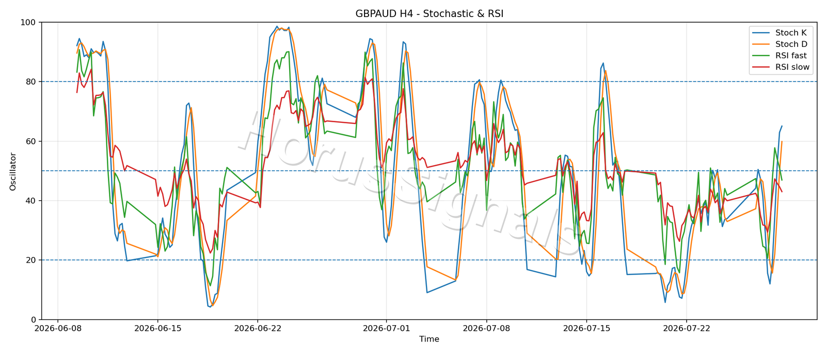
Task: Click the Time x-axis label
Action: (429, 339)
